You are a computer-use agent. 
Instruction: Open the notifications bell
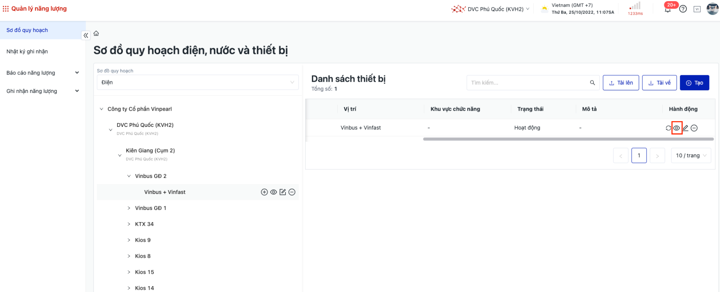click(667, 10)
